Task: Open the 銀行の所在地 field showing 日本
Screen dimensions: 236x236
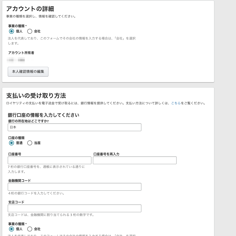Action: point(74,127)
